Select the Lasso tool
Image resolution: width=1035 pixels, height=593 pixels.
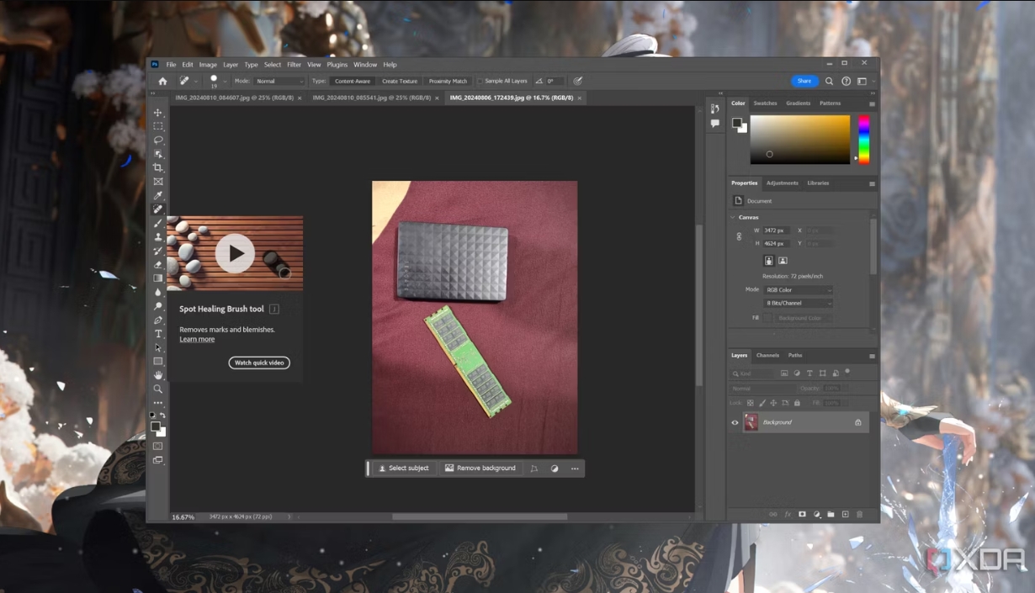157,140
